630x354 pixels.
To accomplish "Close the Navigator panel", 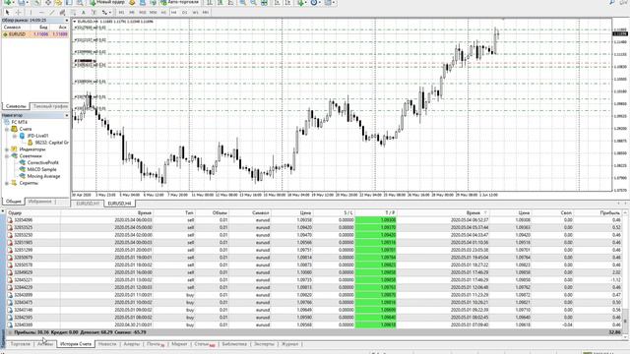I will point(66,116).
